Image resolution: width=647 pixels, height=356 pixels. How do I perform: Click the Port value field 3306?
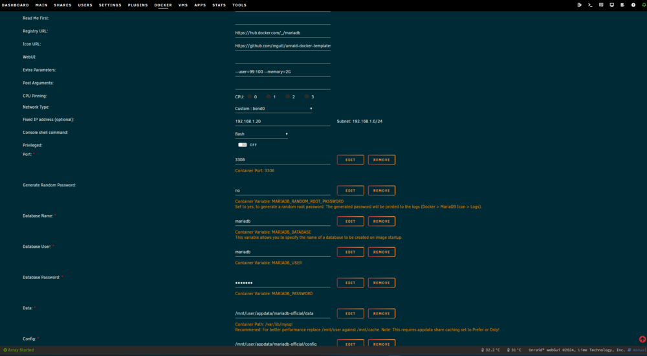click(x=283, y=159)
